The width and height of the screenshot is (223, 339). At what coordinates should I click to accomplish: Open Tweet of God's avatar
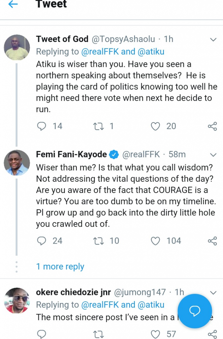[x=17, y=47]
